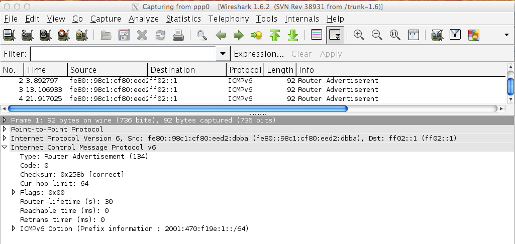Sort packets by Time column

[46, 70]
